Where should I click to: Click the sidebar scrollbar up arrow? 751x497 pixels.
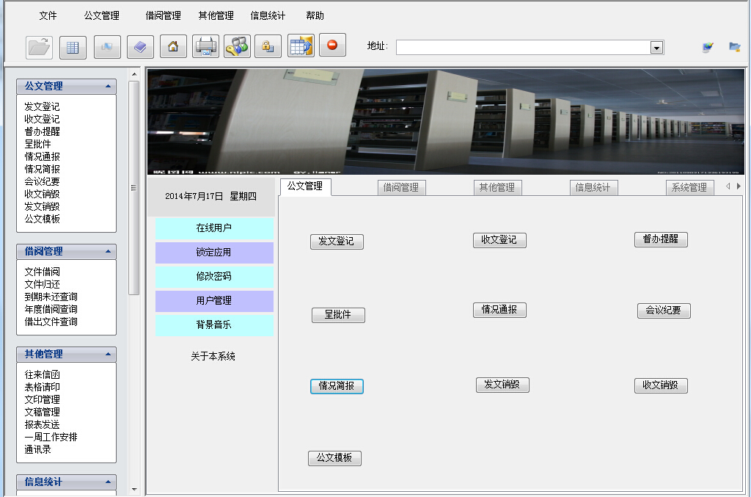tap(134, 74)
